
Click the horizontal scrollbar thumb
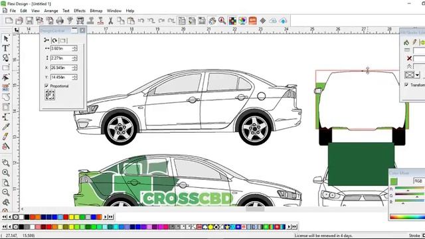(255, 209)
